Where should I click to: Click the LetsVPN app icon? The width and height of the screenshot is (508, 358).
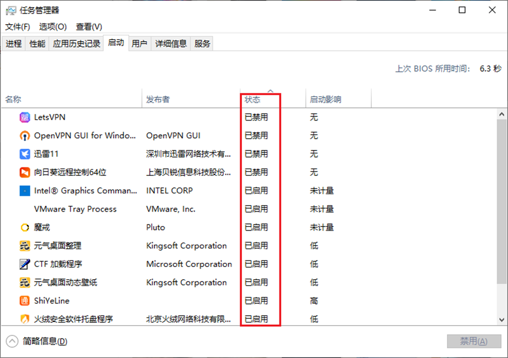coord(25,118)
